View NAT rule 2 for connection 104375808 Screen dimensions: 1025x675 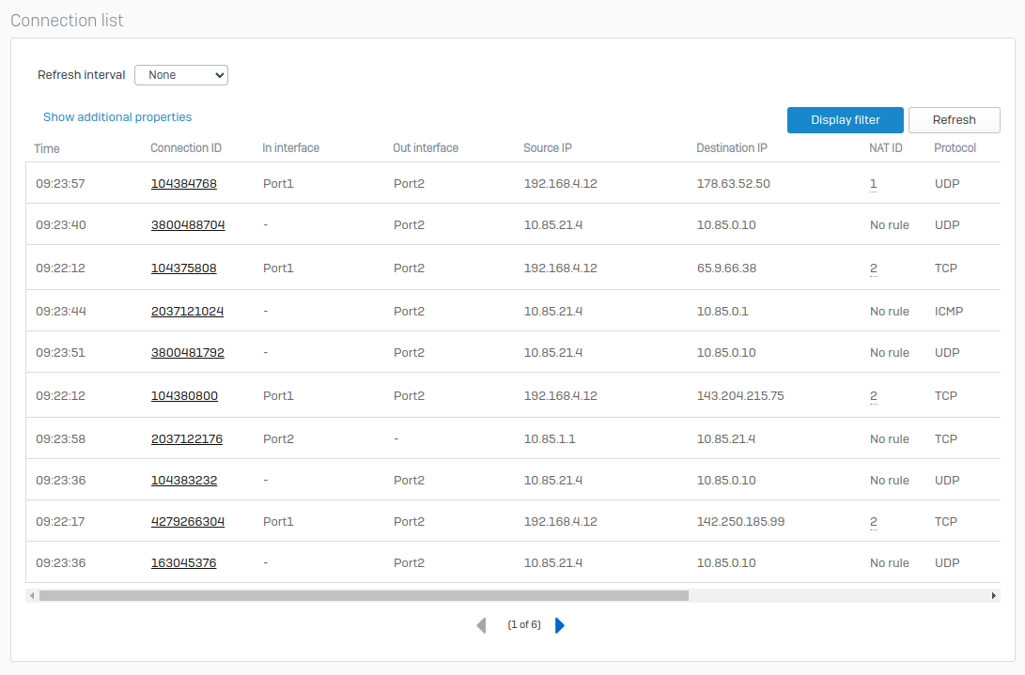(873, 268)
